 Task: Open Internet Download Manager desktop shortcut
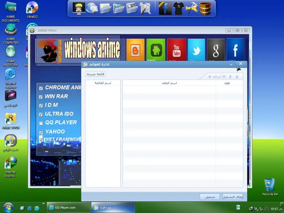(11, 167)
